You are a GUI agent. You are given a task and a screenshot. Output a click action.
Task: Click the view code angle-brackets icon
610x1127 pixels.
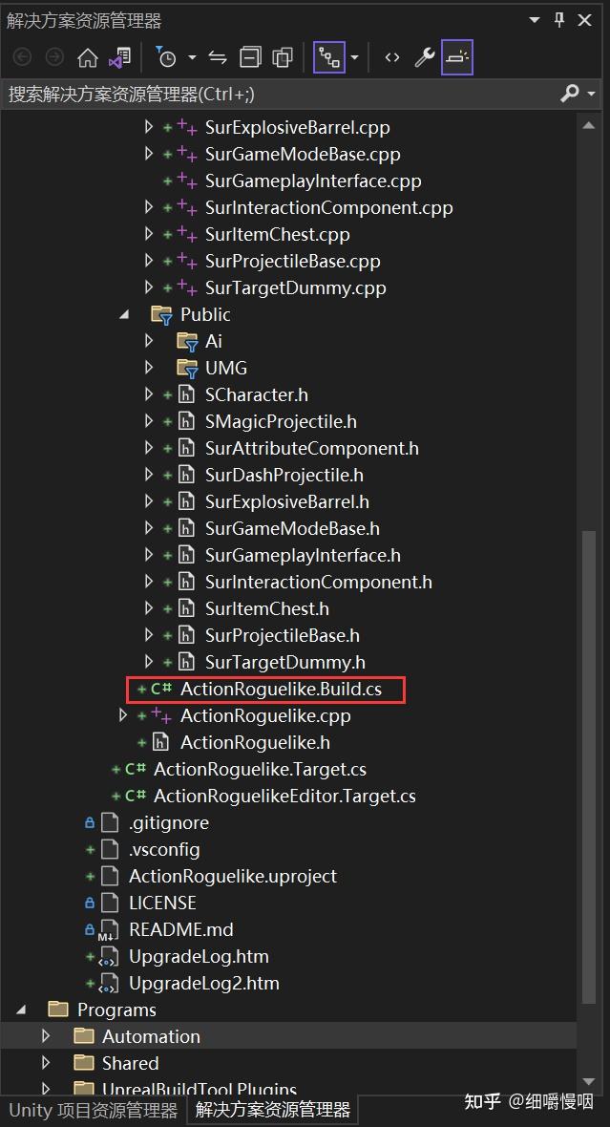click(392, 58)
